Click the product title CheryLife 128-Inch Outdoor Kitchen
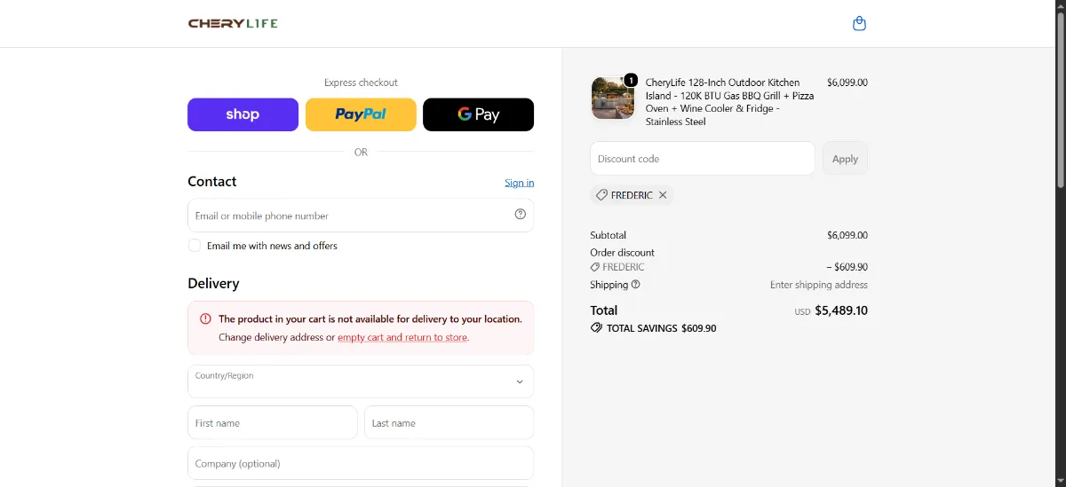 [x=729, y=102]
